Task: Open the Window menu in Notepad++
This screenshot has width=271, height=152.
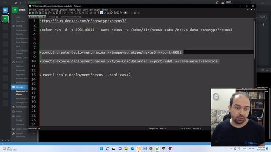Action: coord(105,10)
